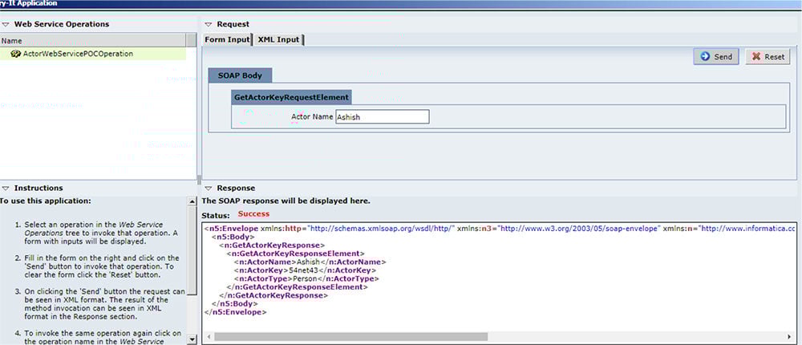Click the 'To use this application:' heading
The image size is (802, 345).
(46, 201)
